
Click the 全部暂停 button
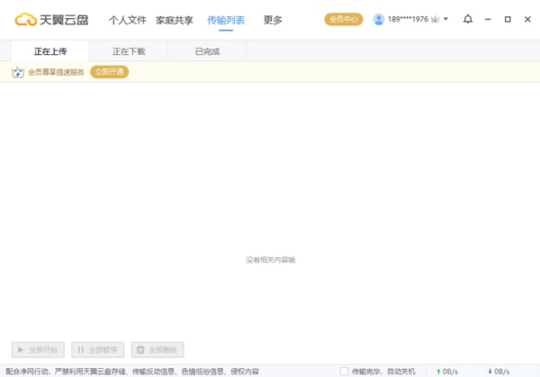tap(98, 350)
